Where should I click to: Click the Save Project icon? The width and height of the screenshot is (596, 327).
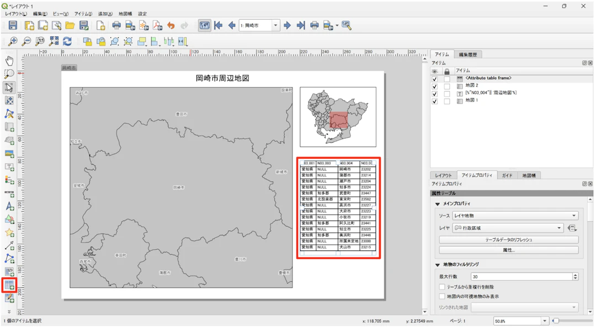click(12, 25)
